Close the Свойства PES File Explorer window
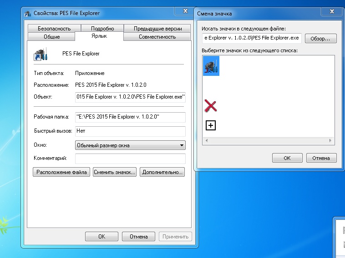This screenshot has height=258, width=345. tap(185, 11)
